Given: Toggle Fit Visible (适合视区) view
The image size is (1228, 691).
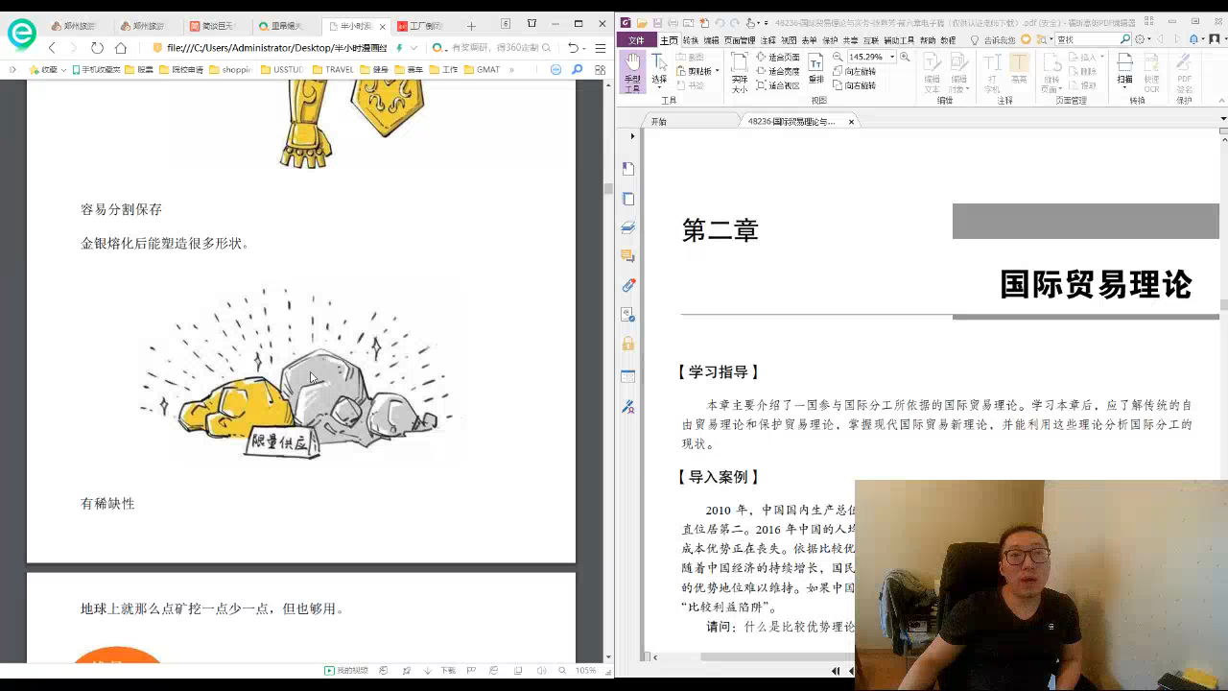Looking at the screenshot, I should point(777,85).
